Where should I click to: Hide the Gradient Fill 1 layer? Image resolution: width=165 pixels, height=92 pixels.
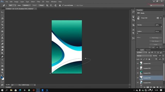[138, 73]
